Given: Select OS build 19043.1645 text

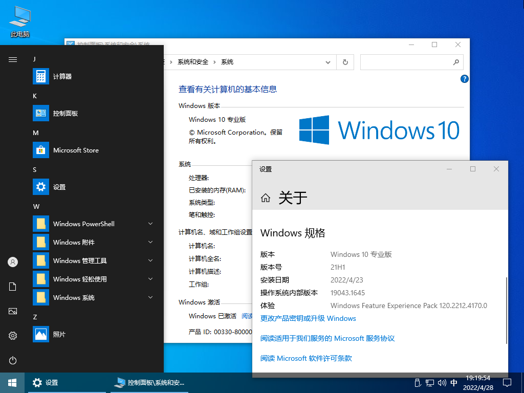Looking at the screenshot, I should 347,293.
